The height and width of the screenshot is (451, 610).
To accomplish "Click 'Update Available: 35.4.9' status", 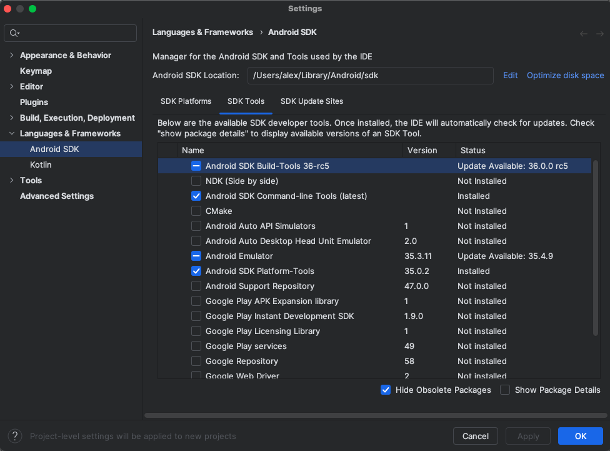I will tap(505, 256).
